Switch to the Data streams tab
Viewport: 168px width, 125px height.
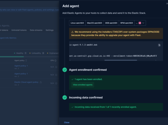(x=36, y=30)
